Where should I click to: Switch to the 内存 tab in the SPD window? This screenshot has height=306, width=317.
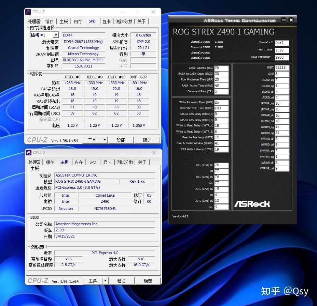click(x=78, y=21)
